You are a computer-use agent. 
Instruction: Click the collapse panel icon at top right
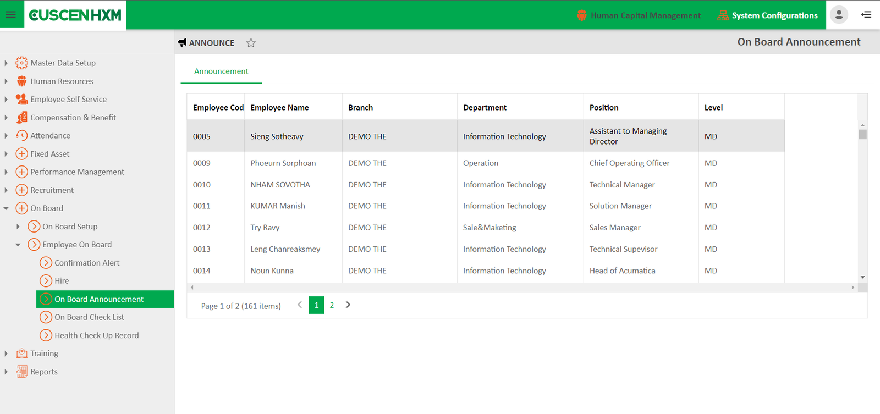pyautogui.click(x=866, y=15)
